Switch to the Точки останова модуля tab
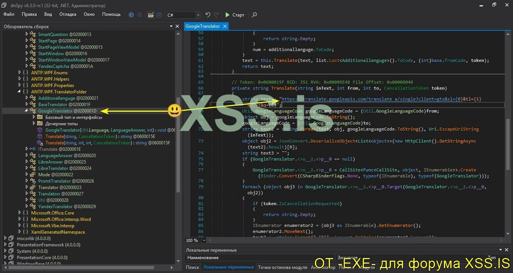The width and height of the screenshot is (513, 273). tap(282, 267)
